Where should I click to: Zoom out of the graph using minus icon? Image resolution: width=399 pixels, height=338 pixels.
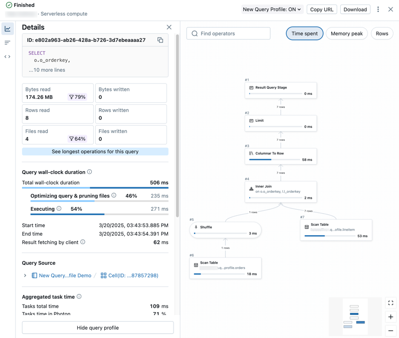click(x=391, y=331)
